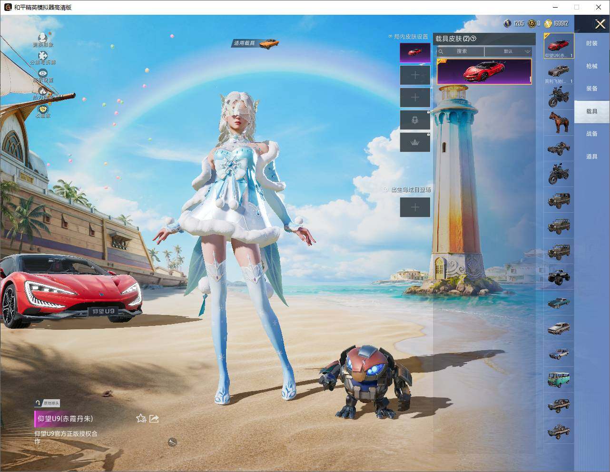Screen dimensions: 610x472
Task: Click the equipped red car in-match skin slot
Action: pos(415,52)
